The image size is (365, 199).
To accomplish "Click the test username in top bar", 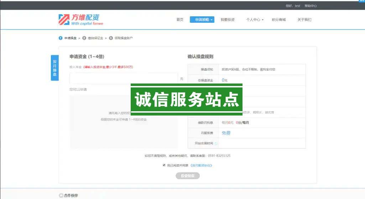I will (x=297, y=6).
